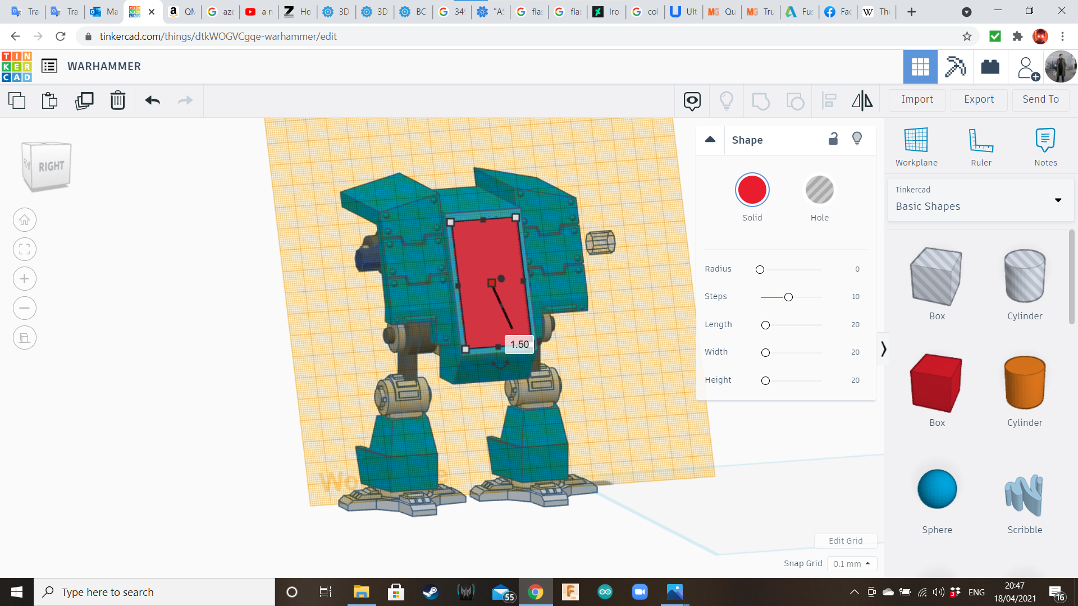
Task: Open the Basic Shapes dropdown
Action: tap(980, 200)
